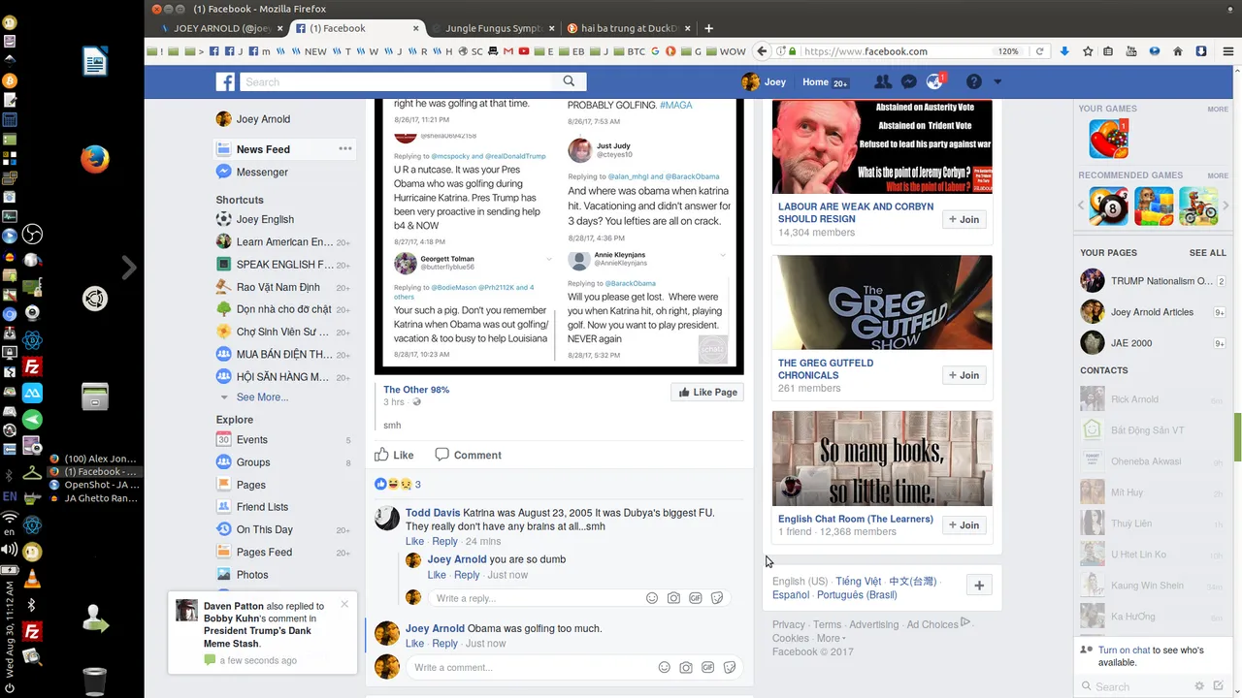Open Events in Explore sidebar
The height and width of the screenshot is (698, 1242).
[x=252, y=440]
